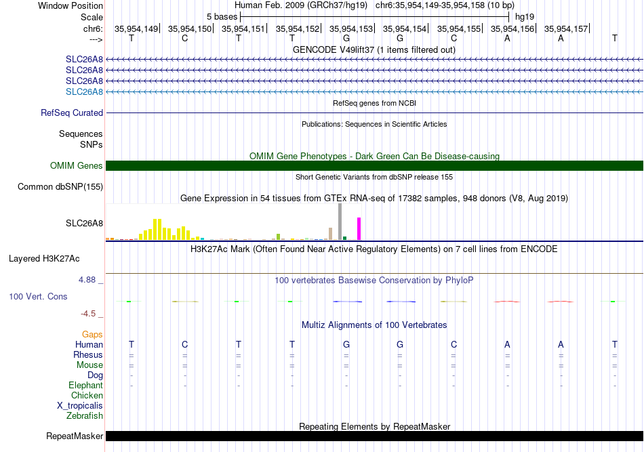Click the -4.5 PhyloP lower scale value
Screen dimensions: 644x452
88,314
